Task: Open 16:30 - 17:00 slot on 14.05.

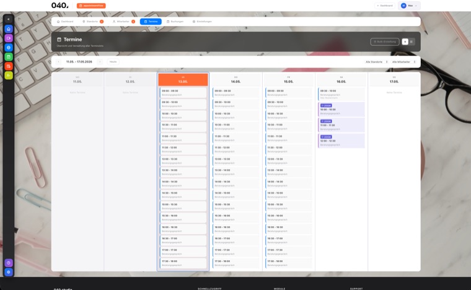Action: click(x=235, y=240)
